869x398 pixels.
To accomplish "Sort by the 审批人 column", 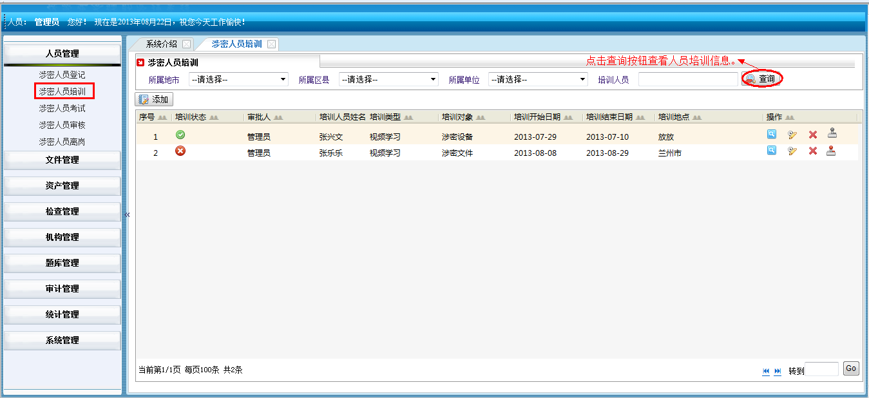I will [x=265, y=117].
